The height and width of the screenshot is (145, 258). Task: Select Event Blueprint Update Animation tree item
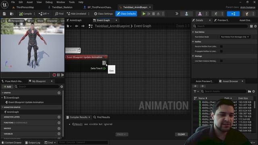pos(26,102)
